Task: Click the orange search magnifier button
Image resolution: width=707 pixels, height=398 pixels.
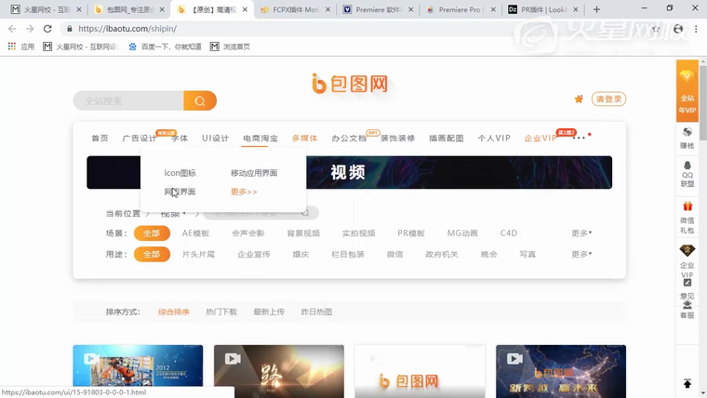Action: pos(199,100)
